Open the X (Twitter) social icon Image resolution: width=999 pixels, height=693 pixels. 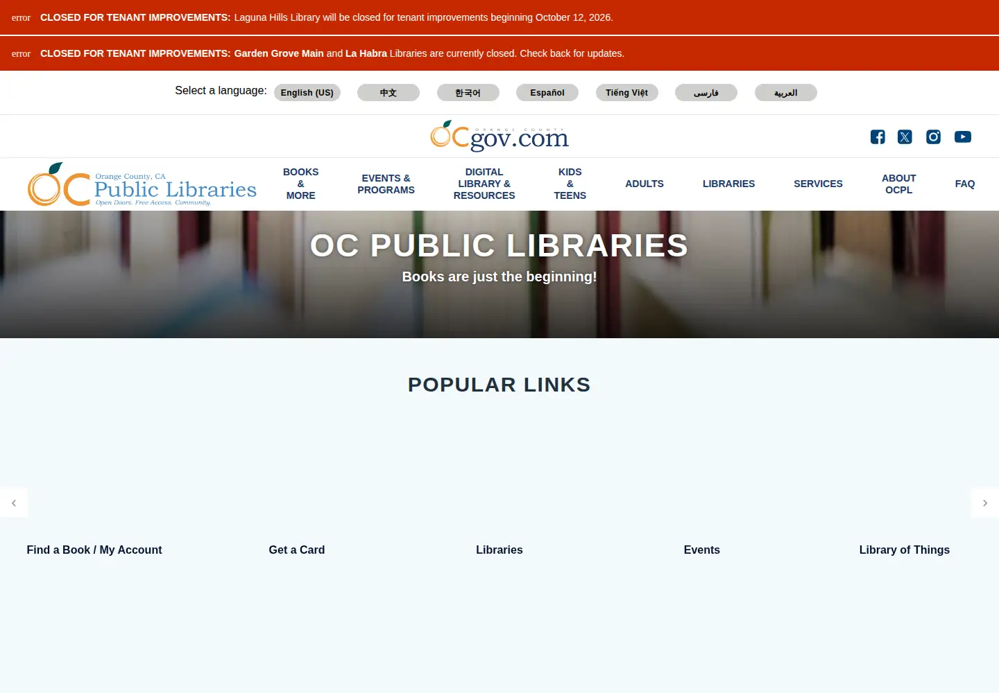click(x=905, y=137)
